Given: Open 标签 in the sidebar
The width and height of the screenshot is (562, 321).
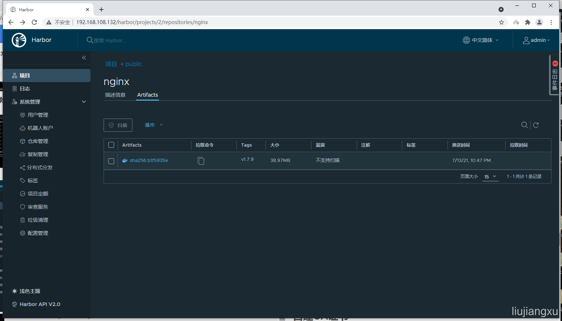Looking at the screenshot, I should (32, 181).
